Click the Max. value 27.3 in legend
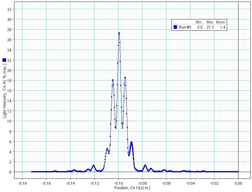Image resolution: width=252 pixels, height=192 pixels. [x=210, y=27]
